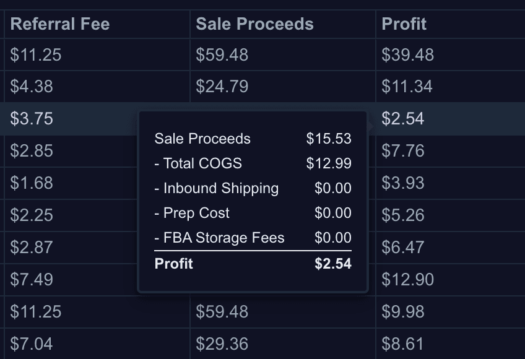Select the $6.47 profit cell

click(450, 247)
